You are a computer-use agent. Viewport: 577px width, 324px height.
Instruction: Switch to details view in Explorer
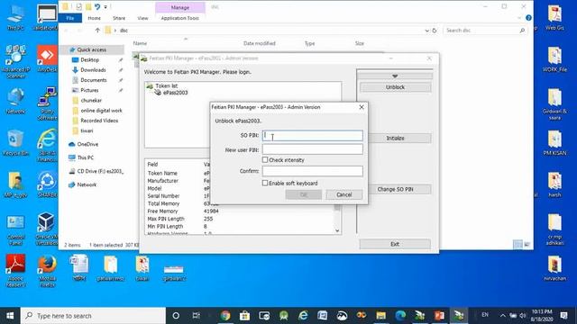point(517,244)
